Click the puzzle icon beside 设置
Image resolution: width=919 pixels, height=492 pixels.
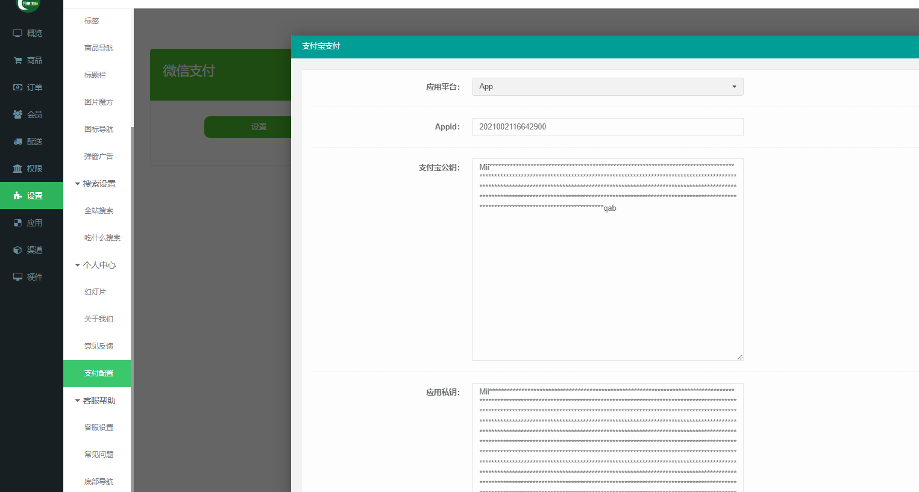17,196
